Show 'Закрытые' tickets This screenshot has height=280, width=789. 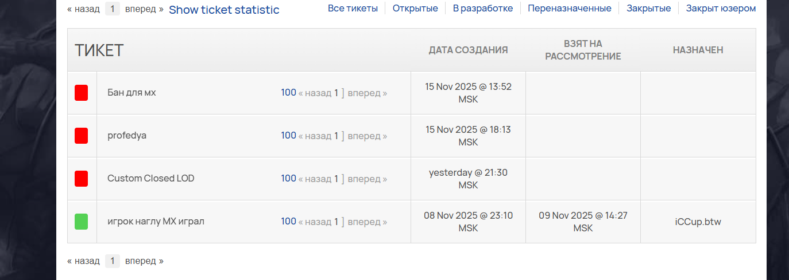coord(648,9)
